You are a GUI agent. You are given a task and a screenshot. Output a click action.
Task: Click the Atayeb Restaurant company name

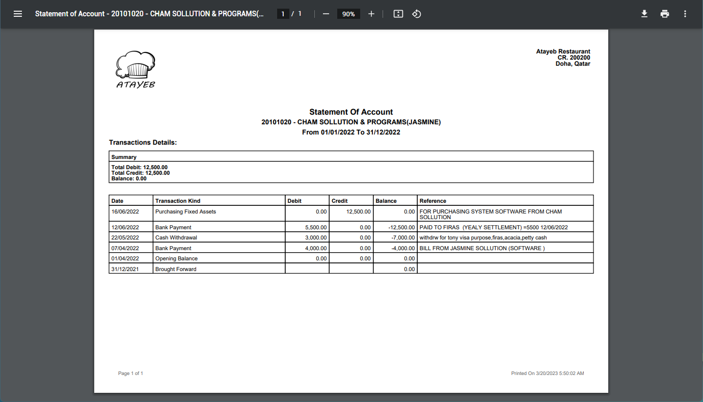point(563,51)
